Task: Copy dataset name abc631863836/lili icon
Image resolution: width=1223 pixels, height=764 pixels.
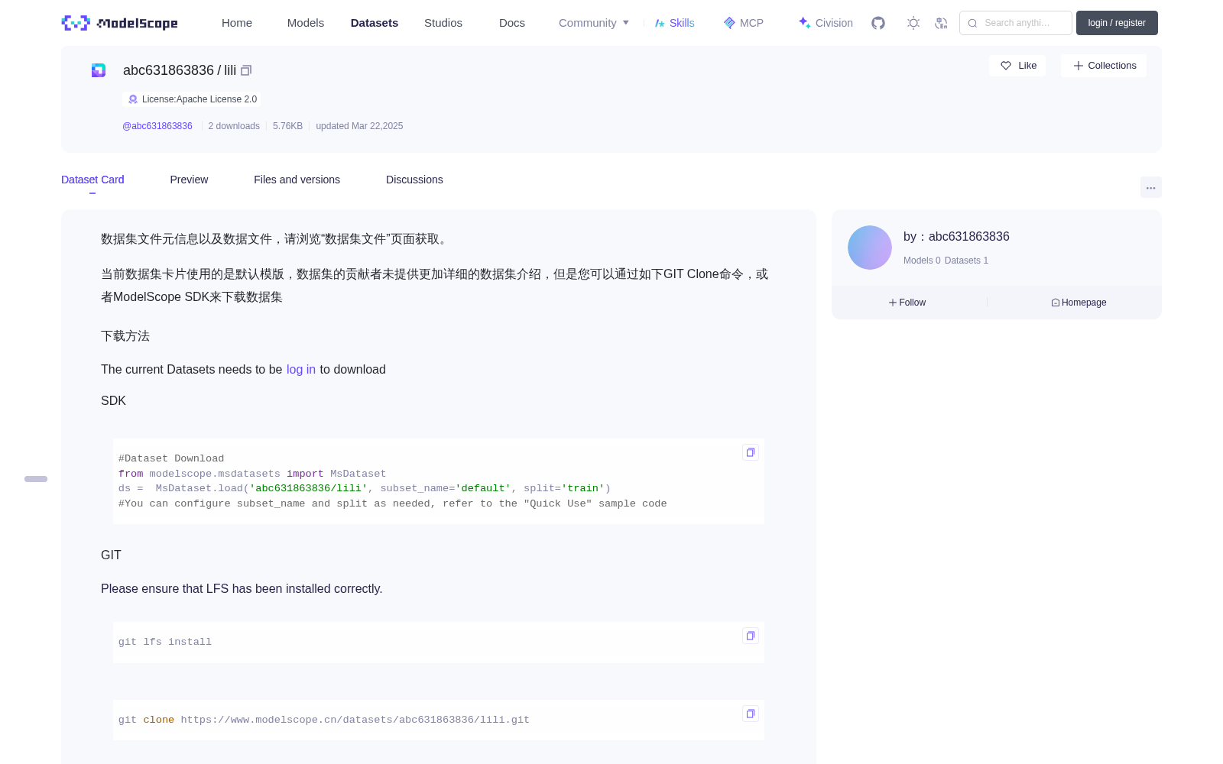Action: tap(246, 70)
